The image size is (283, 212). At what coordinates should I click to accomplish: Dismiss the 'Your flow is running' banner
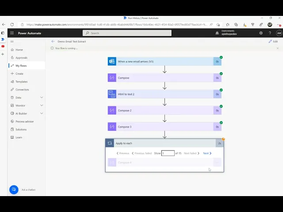[278, 48]
